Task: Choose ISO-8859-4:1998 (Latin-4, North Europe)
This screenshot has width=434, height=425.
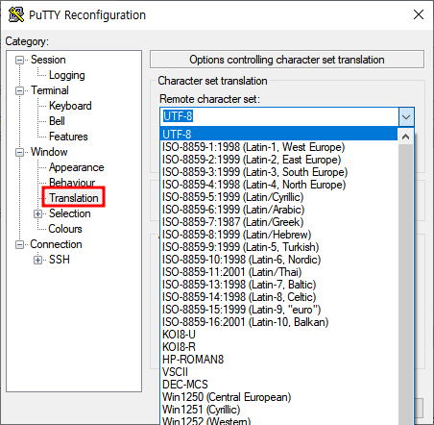Action: coord(278,185)
